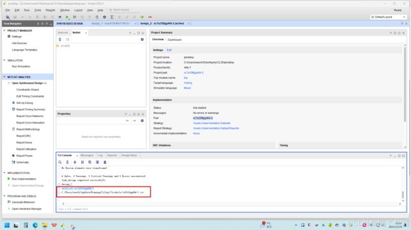This screenshot has height=230, width=411.
Task: Click Report Utilization in Flow Navigator
Action: point(26,149)
